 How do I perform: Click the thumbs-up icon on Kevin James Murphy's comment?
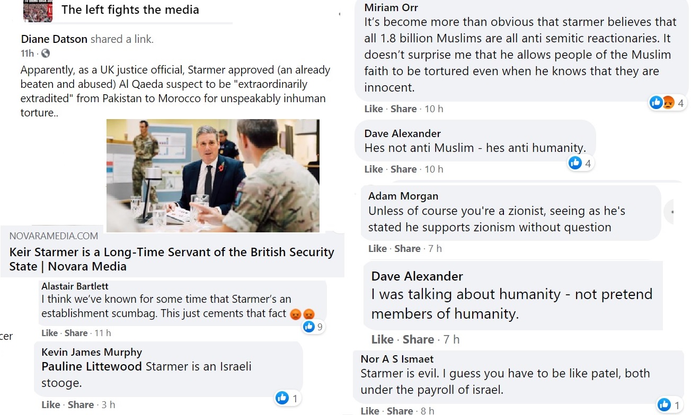point(282,398)
